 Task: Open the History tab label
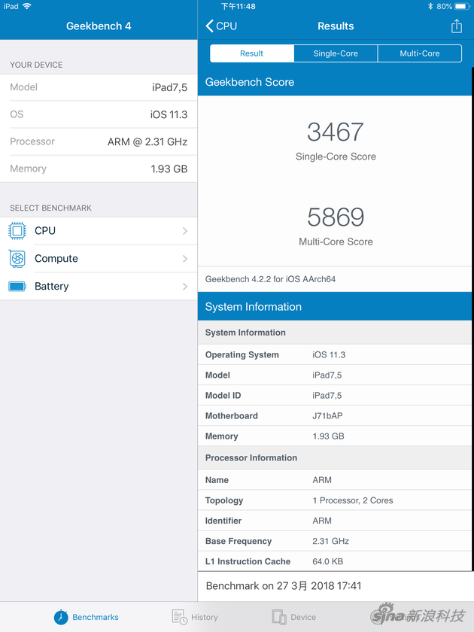click(x=205, y=617)
